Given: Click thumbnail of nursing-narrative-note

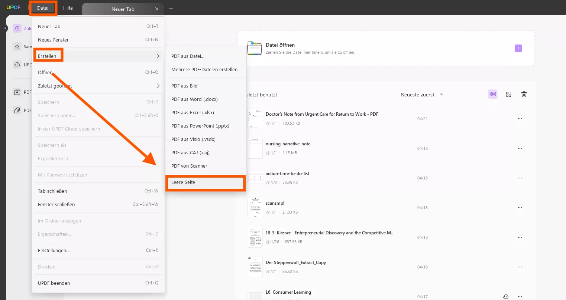Looking at the screenshot, I should click(x=255, y=148).
